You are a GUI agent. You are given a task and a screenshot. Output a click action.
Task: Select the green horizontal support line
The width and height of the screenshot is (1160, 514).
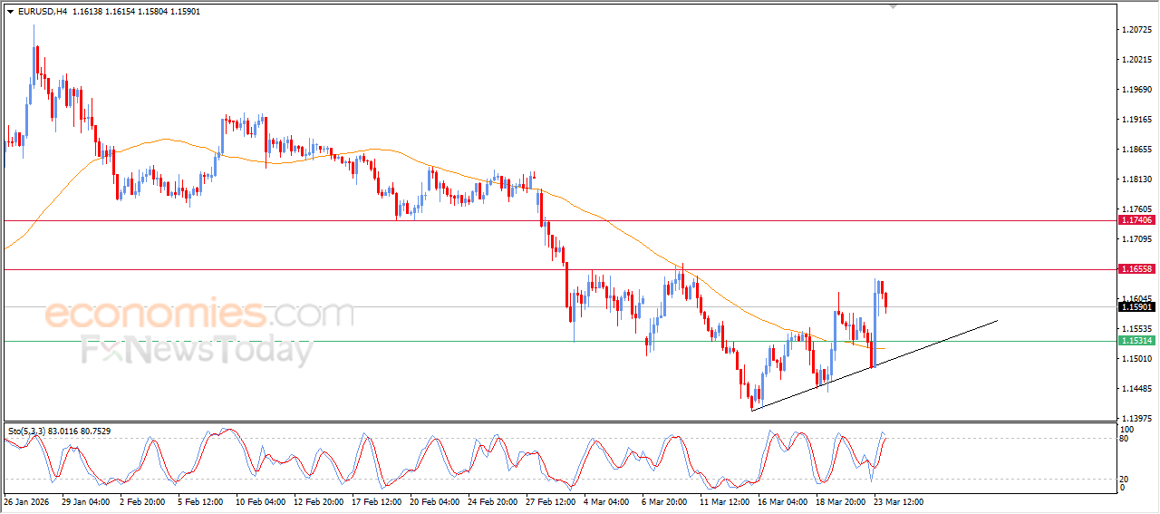point(559,341)
